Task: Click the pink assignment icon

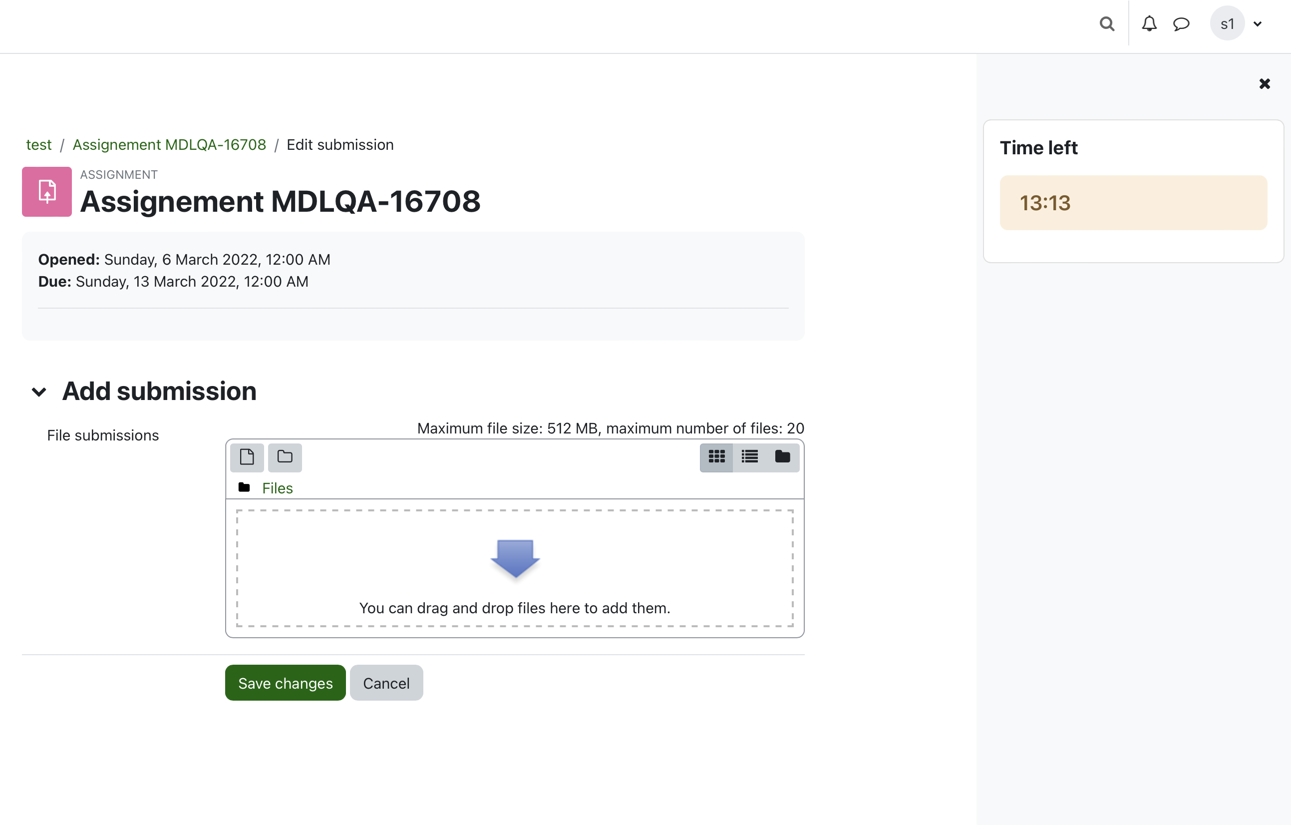Action: tap(46, 191)
